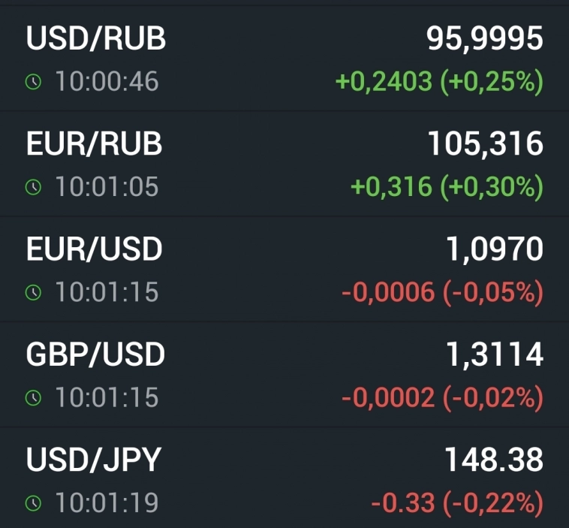
Task: Select the green +0,316 (+0,30%) change
Action: coord(447,187)
